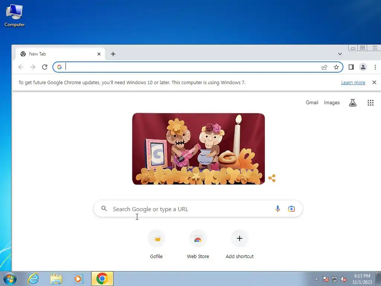Open the Windows Start menu
The image size is (381, 286).
(x=10, y=279)
